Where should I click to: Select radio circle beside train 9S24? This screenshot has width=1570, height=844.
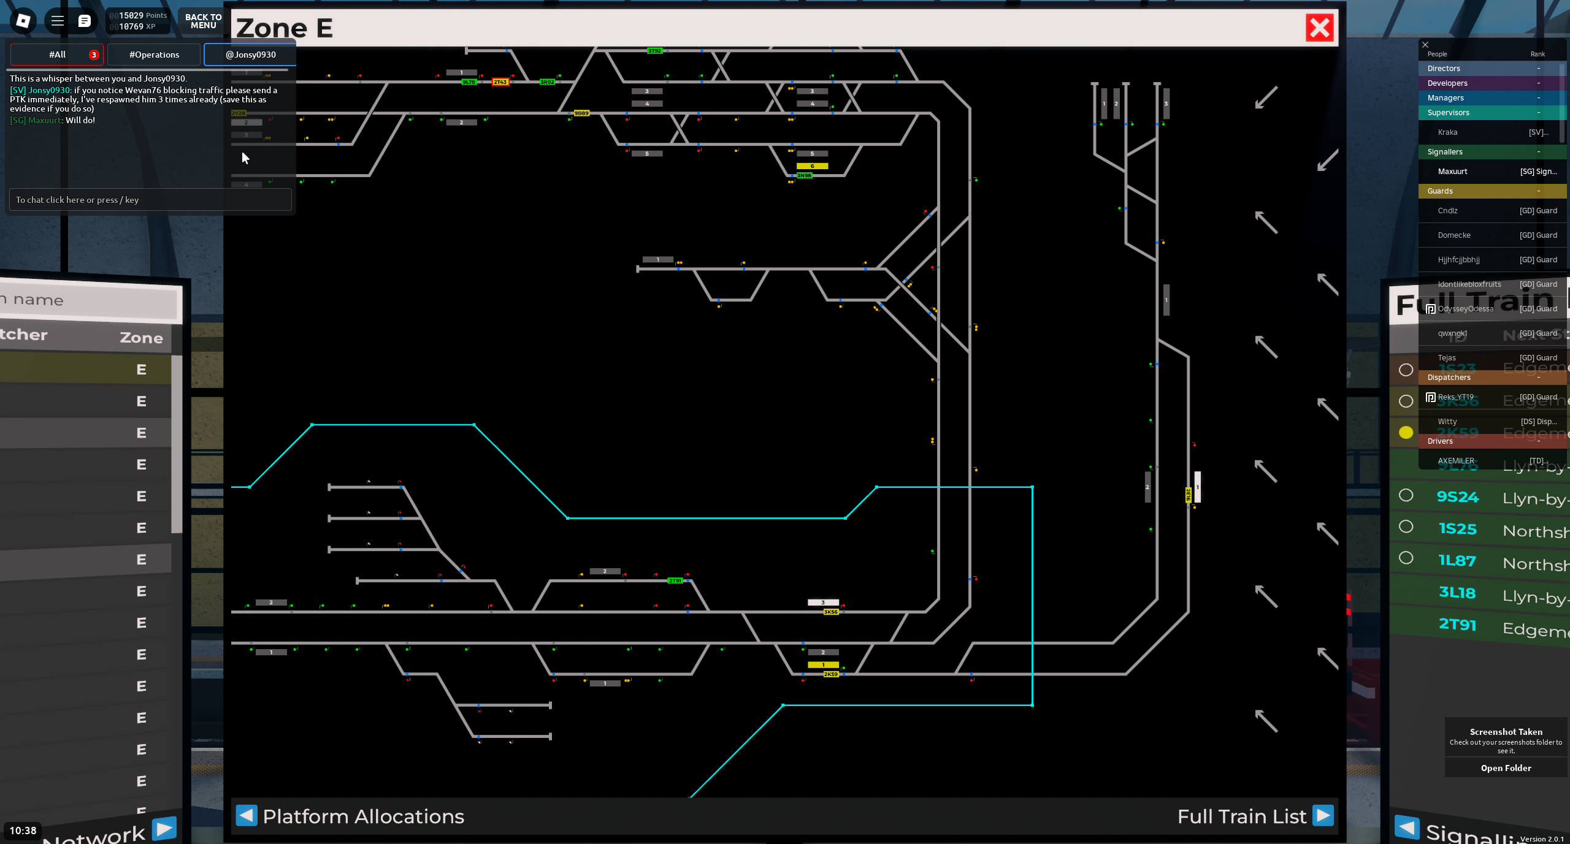point(1406,495)
